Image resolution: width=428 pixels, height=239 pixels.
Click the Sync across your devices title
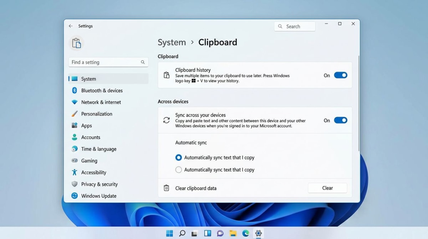click(200, 115)
